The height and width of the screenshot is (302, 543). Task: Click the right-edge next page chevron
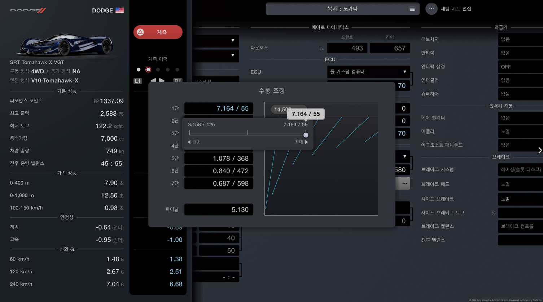point(540,150)
